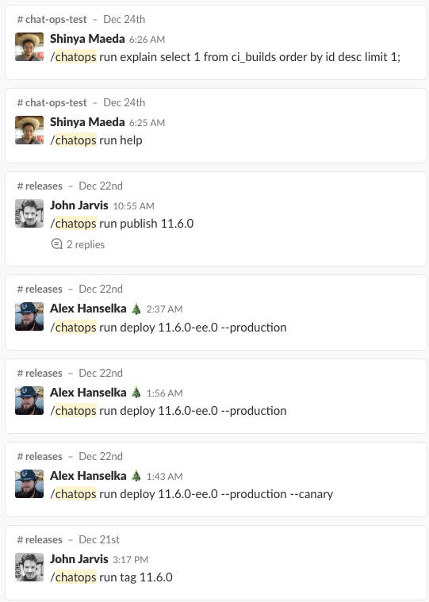Viewport: 429px width, 602px height.
Task: Click the 6:26 AM timestamp
Action: 147,40
